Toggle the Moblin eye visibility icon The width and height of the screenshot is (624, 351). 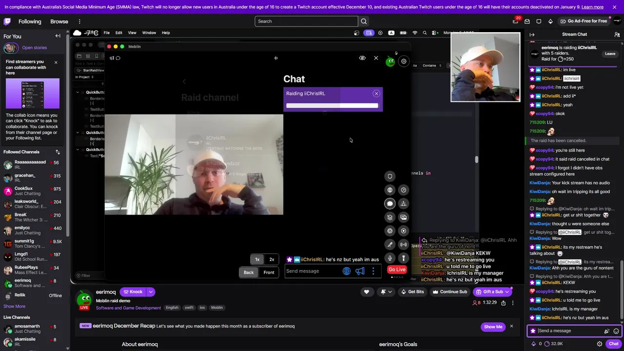(x=362, y=58)
